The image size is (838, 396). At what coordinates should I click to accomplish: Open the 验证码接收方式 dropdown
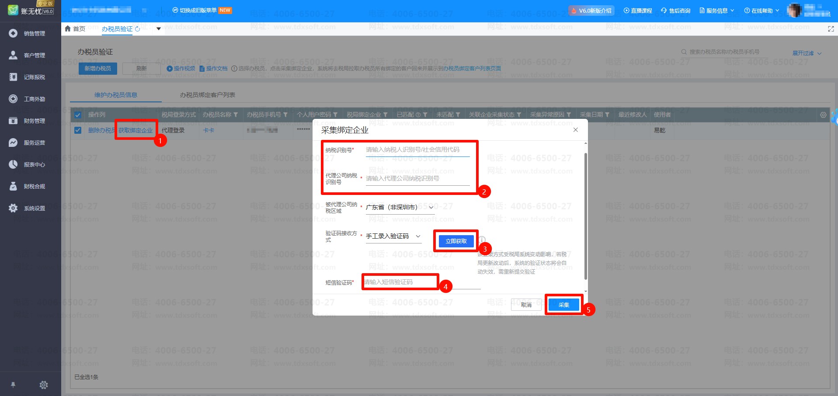(393, 236)
